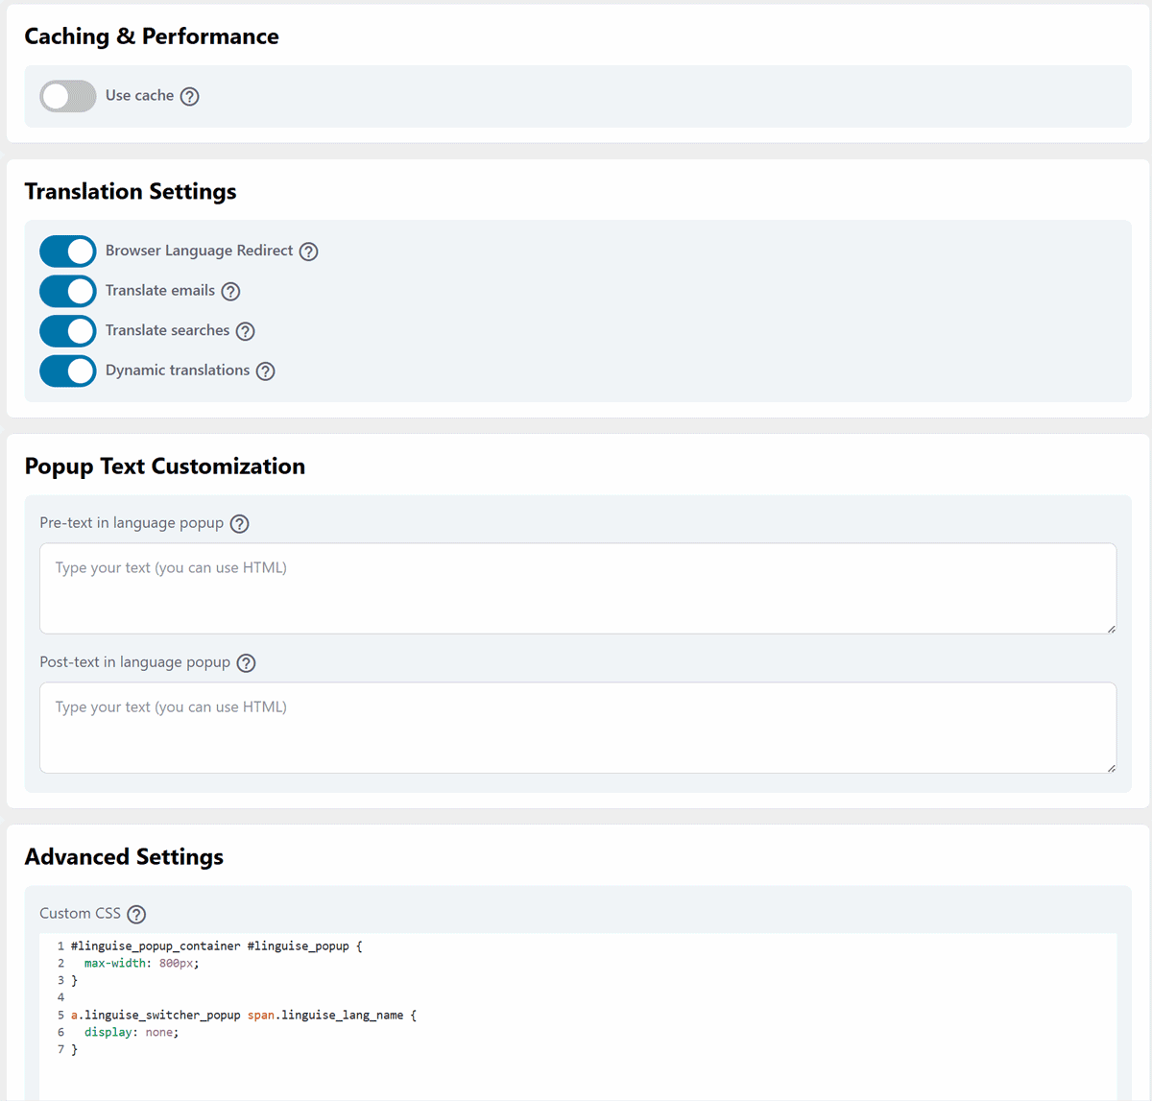
Task: Grab the Pre-text textarea resize handle
Action: [x=1111, y=628]
